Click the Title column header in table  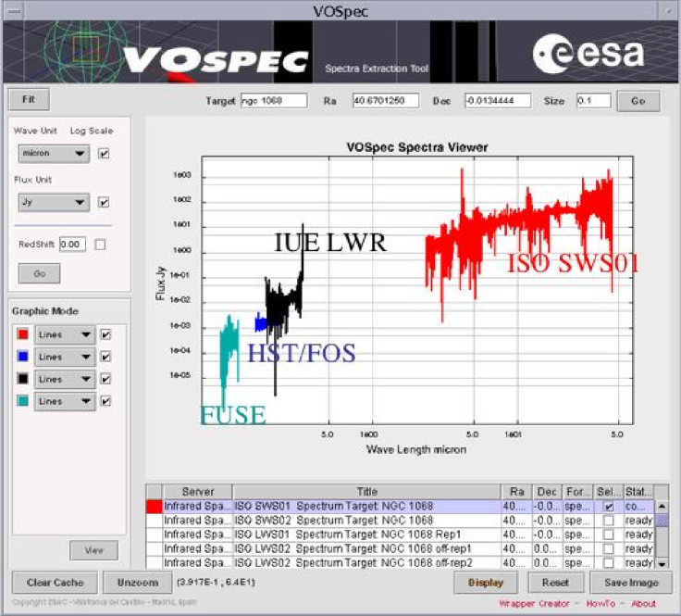coord(366,492)
